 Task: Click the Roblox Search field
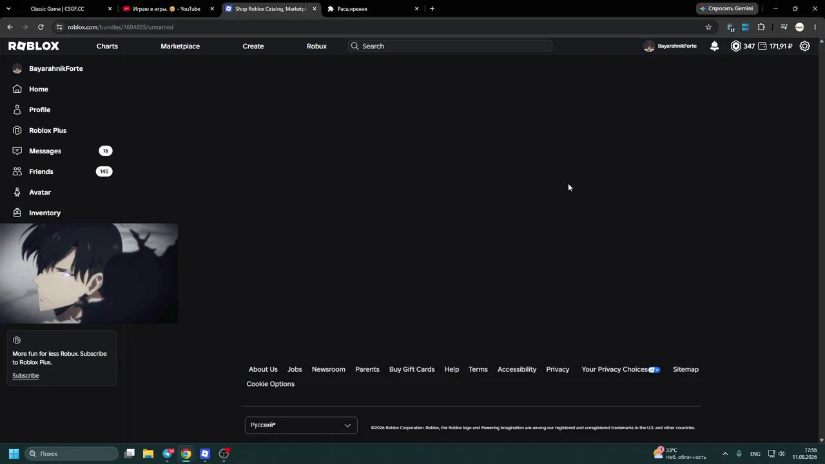pyautogui.click(x=450, y=46)
